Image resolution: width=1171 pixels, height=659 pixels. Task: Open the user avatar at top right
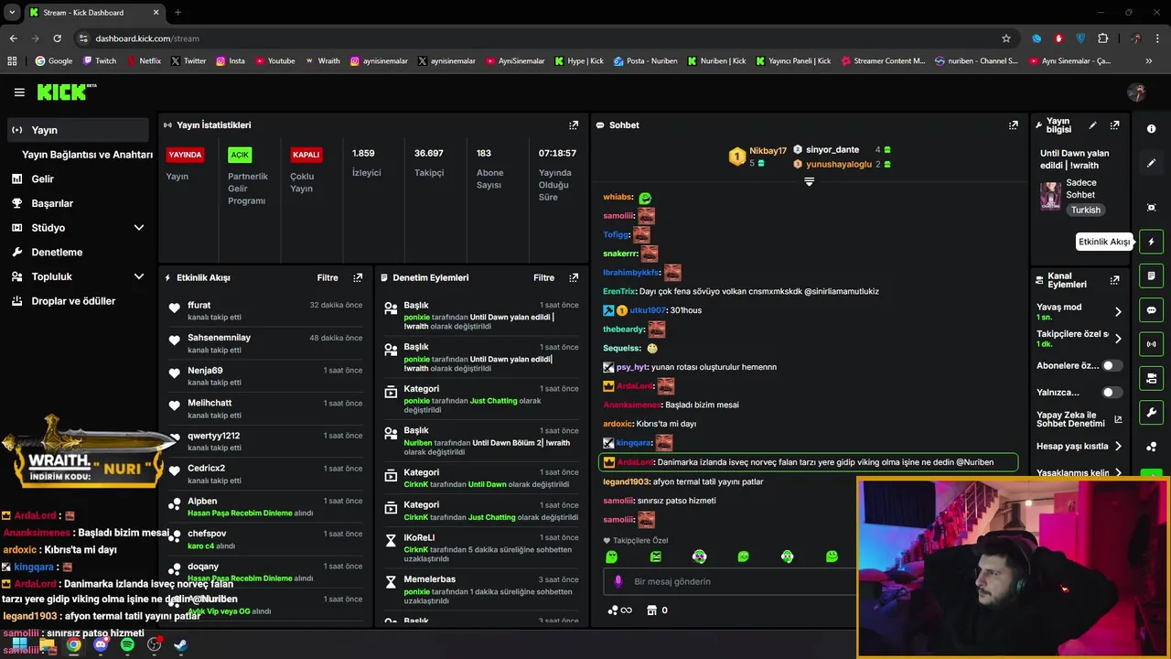click(x=1136, y=92)
